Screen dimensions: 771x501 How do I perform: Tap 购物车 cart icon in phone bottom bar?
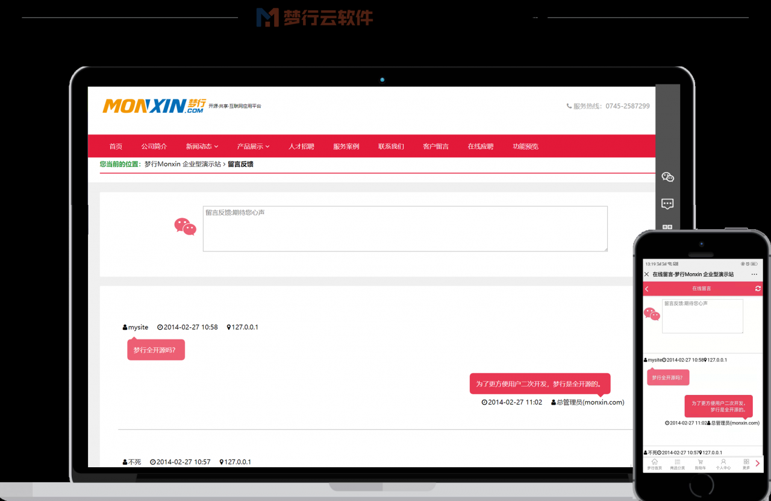coord(701,462)
